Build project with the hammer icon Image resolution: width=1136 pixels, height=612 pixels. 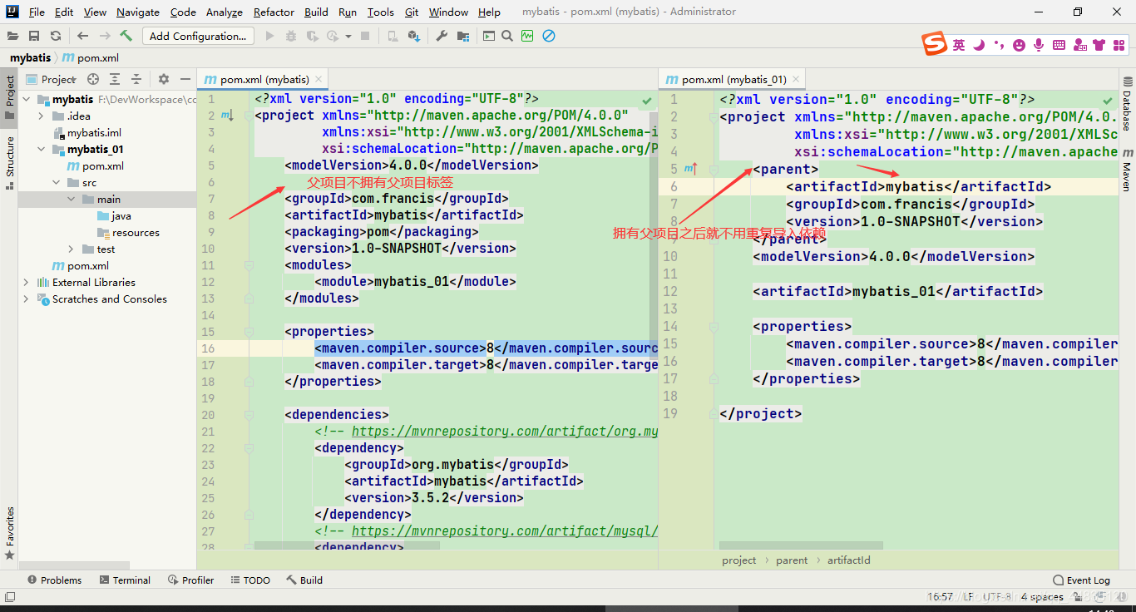[126, 36]
